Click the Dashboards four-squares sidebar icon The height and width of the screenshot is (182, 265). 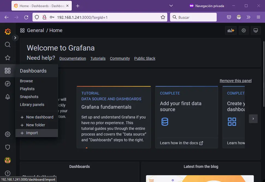click(8, 71)
